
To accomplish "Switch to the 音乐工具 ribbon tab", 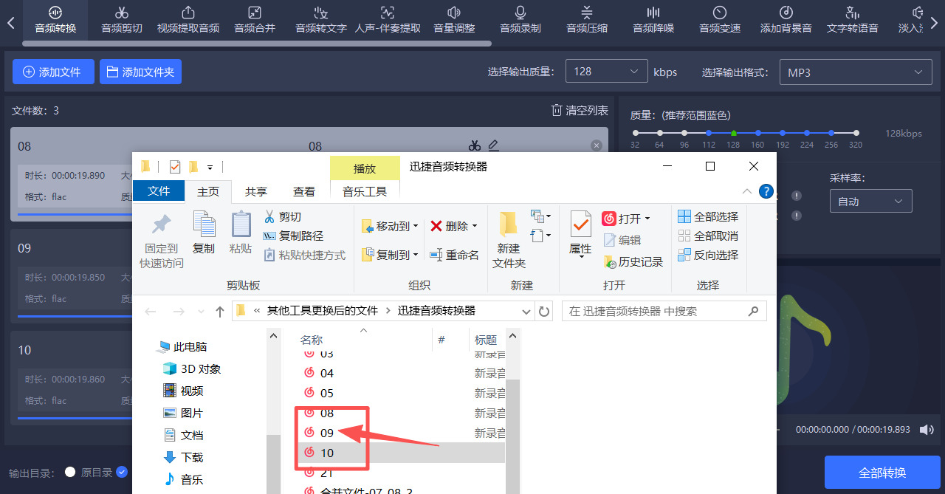I will coord(365,191).
